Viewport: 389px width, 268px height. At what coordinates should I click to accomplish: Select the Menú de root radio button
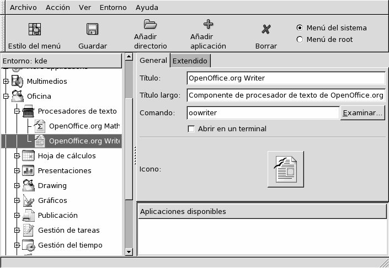(x=300, y=39)
